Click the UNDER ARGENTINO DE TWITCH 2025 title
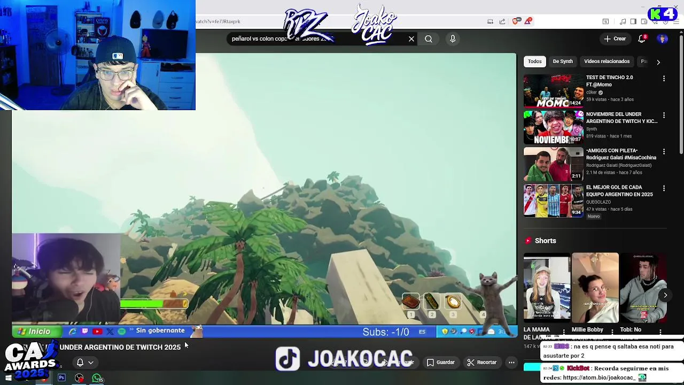The image size is (684, 385). click(x=120, y=347)
